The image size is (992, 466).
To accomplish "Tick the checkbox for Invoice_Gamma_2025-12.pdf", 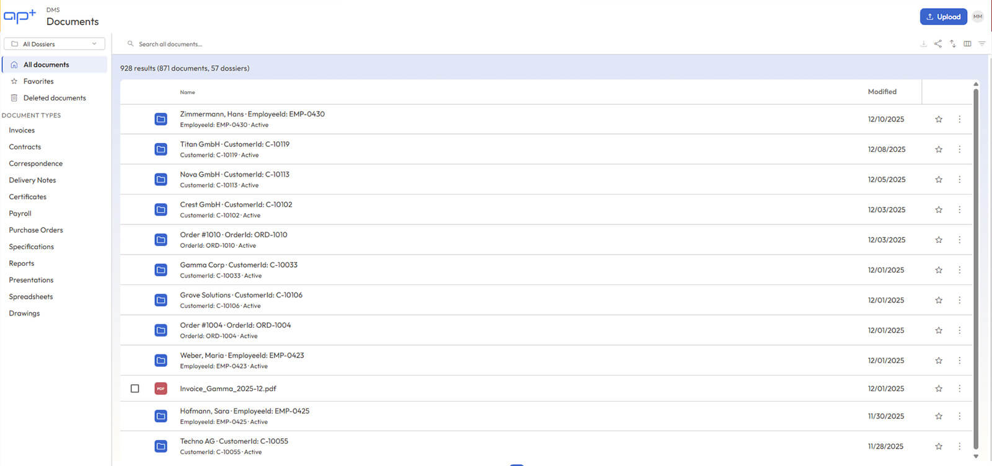I will tap(135, 389).
